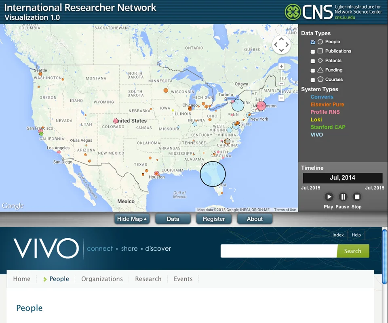Open the Terms of Use link
388x323 pixels.
click(x=285, y=210)
